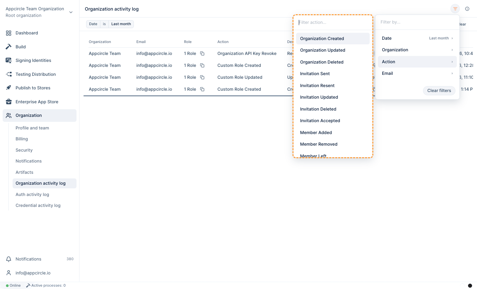Expand the Date filter option
Viewport: 477px width, 289px height.
point(417,38)
